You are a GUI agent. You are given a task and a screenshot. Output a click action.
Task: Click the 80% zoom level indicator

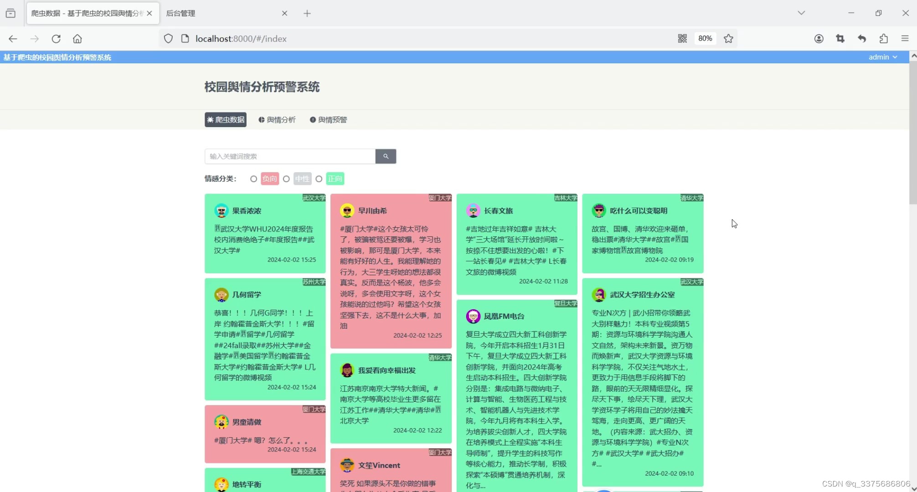click(x=705, y=39)
